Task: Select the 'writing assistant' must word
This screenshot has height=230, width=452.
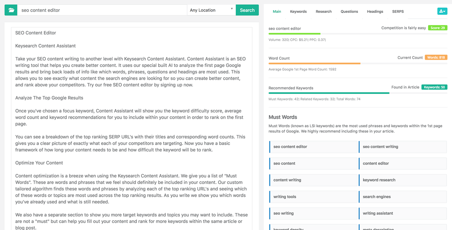Action: point(403,214)
